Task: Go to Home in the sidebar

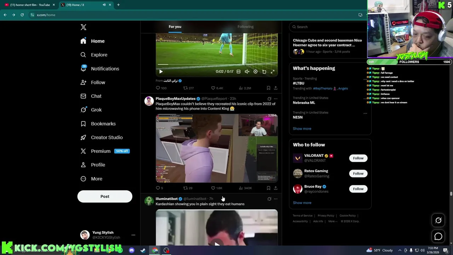Action: (92, 41)
